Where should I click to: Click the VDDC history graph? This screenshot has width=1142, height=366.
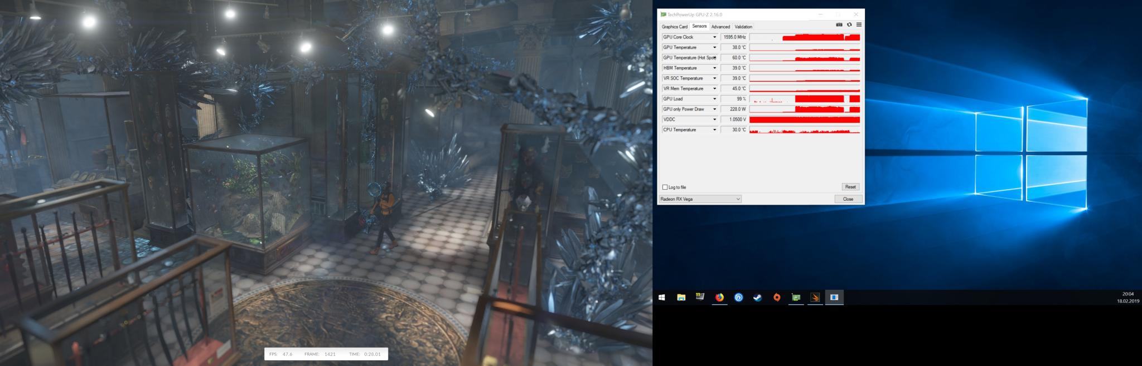click(x=805, y=120)
